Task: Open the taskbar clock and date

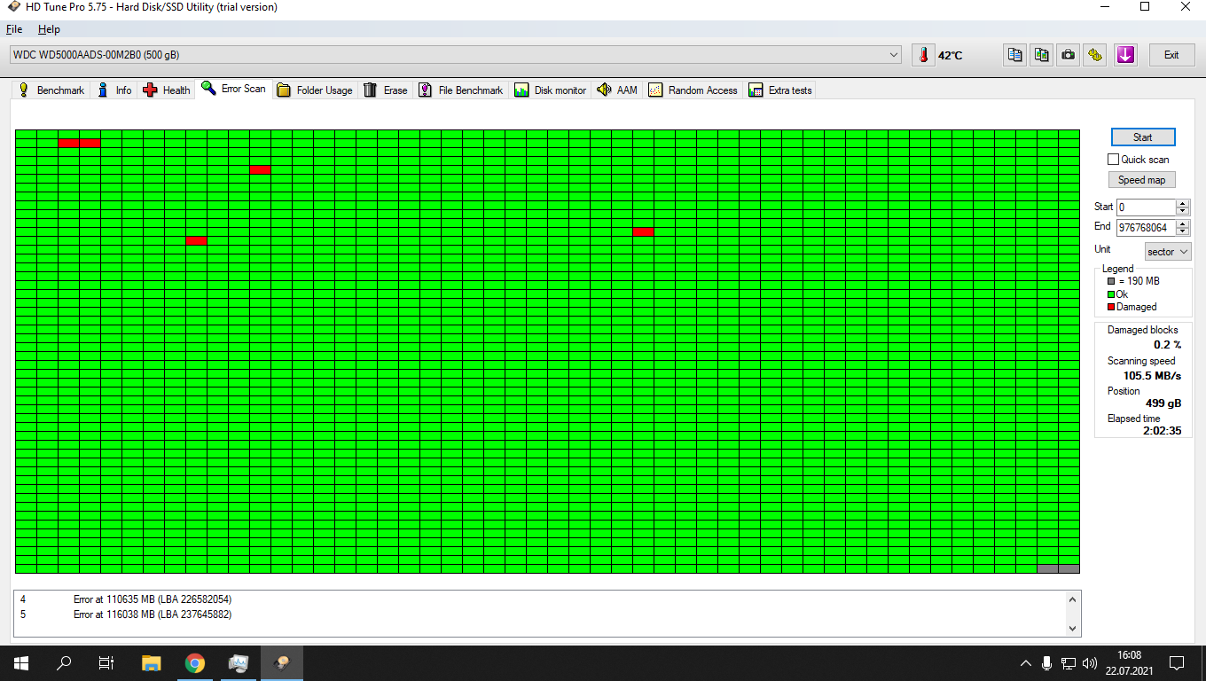Action: [x=1130, y=663]
